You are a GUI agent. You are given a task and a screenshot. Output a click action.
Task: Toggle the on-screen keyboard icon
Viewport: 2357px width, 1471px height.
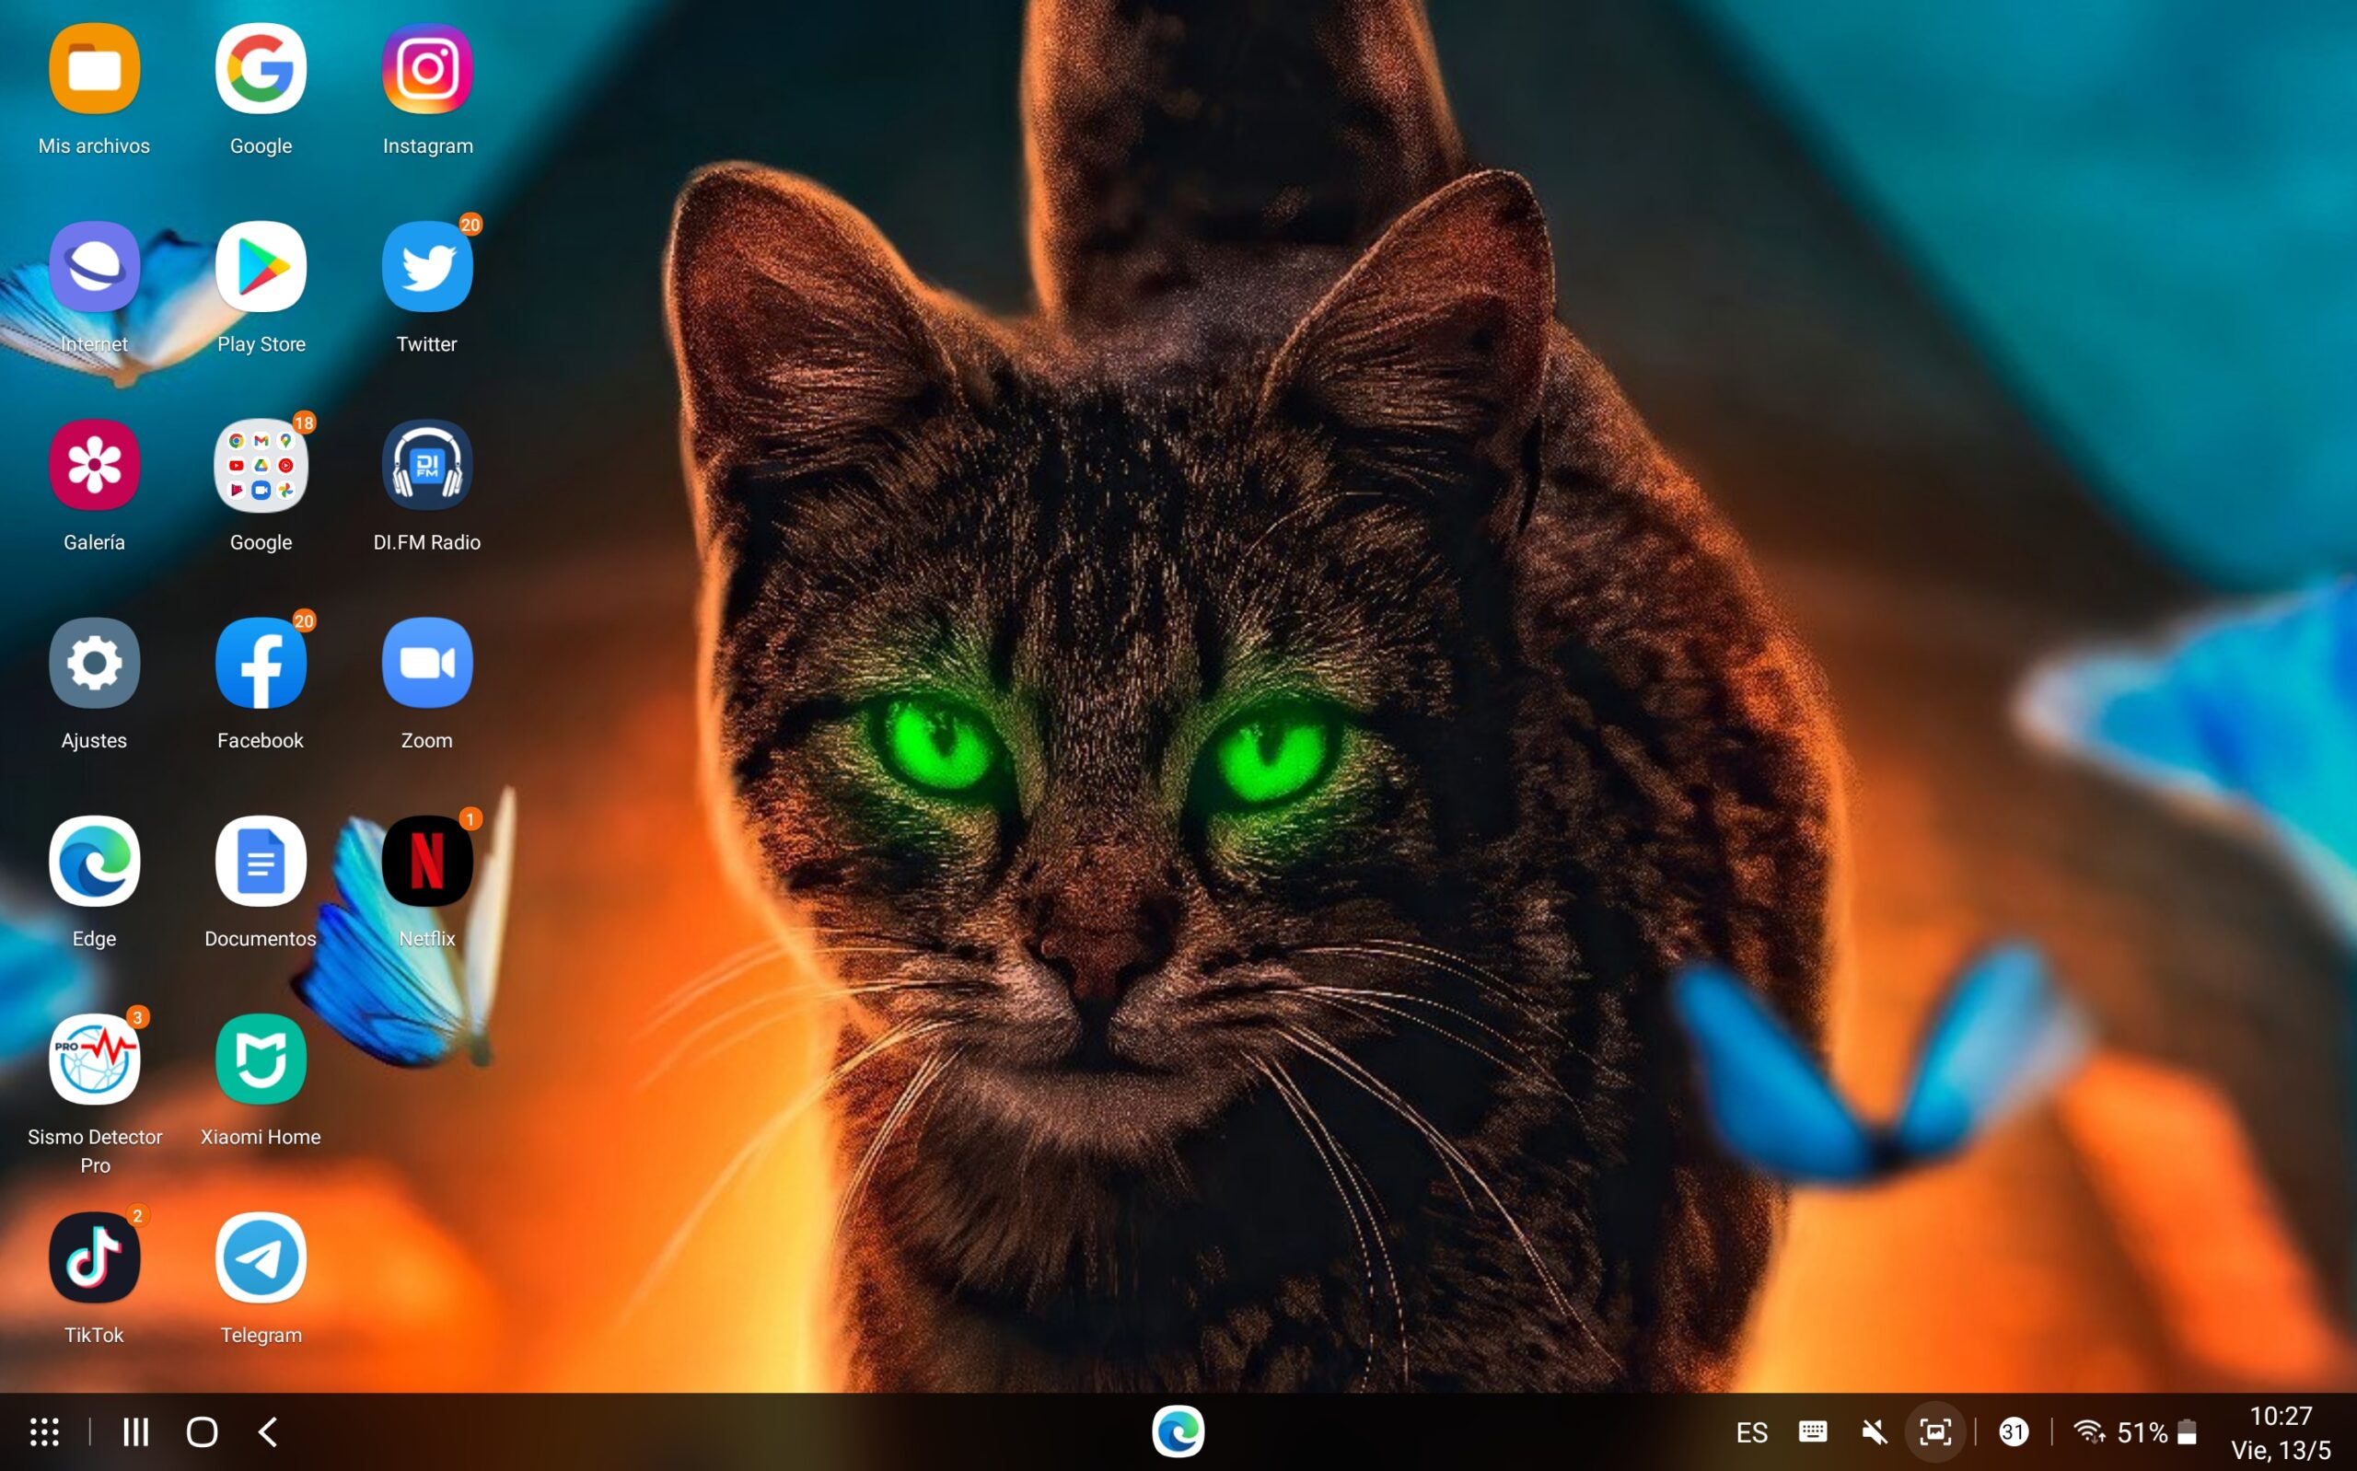[x=1812, y=1432]
